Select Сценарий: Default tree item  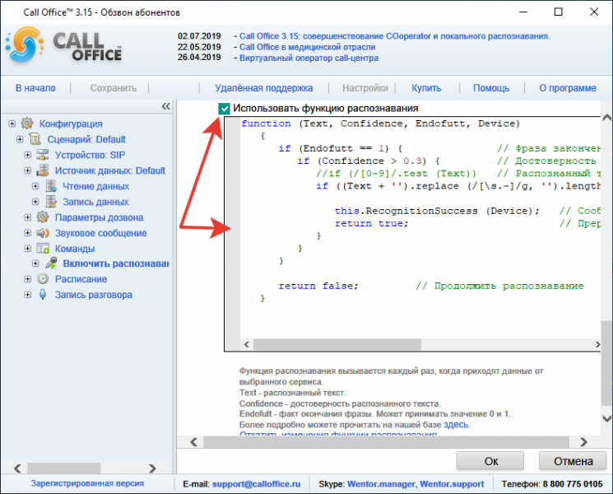click(x=86, y=139)
